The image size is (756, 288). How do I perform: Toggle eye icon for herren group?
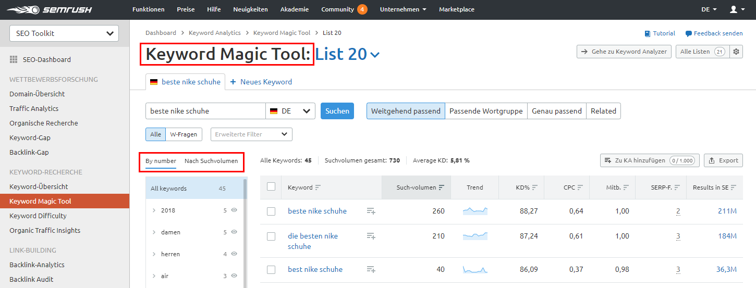click(x=234, y=254)
